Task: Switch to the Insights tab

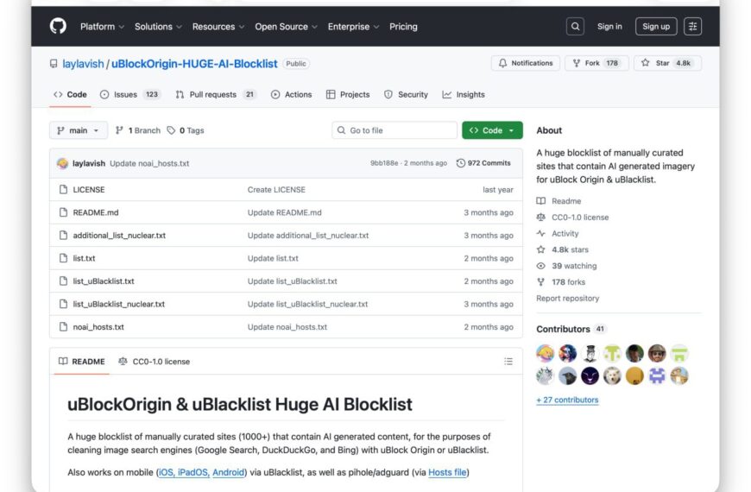Action: click(464, 94)
